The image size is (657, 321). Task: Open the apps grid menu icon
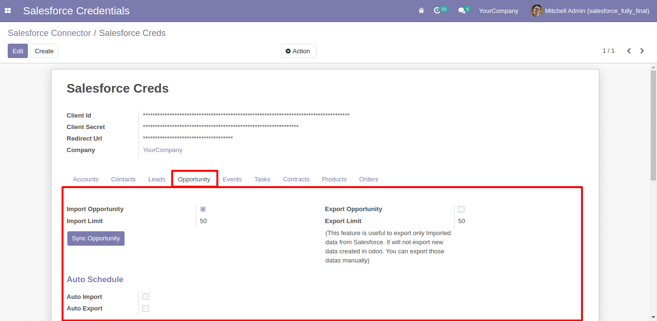coord(8,11)
